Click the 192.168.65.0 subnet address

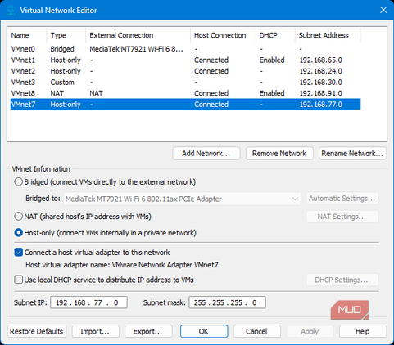pyautogui.click(x=321, y=60)
